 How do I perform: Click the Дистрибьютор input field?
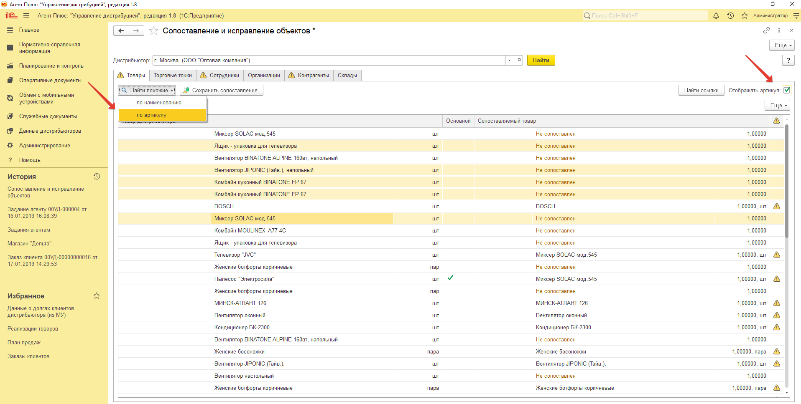(x=329, y=60)
